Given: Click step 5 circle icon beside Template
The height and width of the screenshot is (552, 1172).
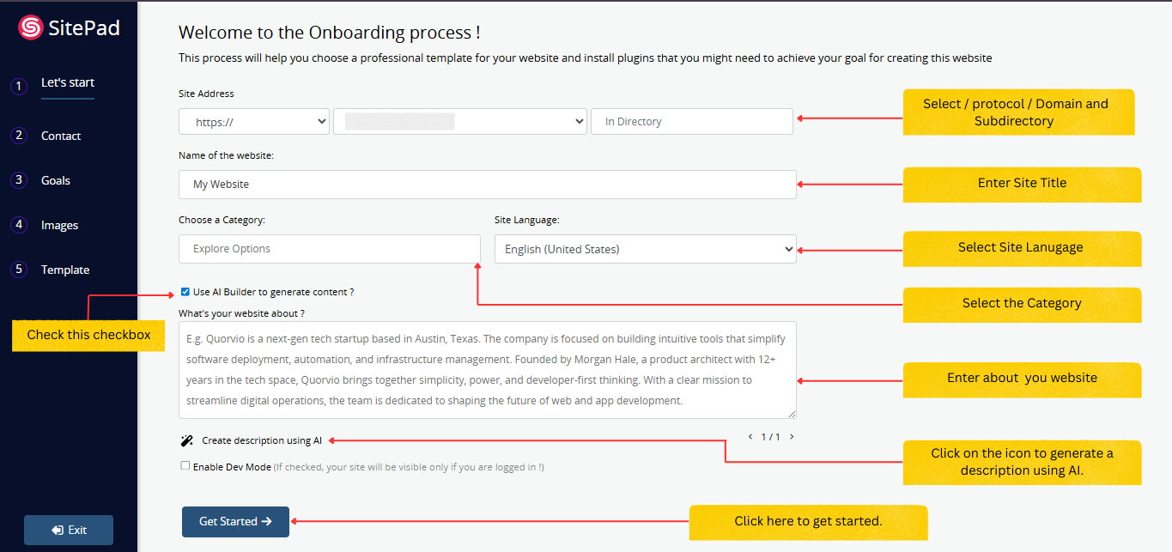Looking at the screenshot, I should click(x=19, y=270).
